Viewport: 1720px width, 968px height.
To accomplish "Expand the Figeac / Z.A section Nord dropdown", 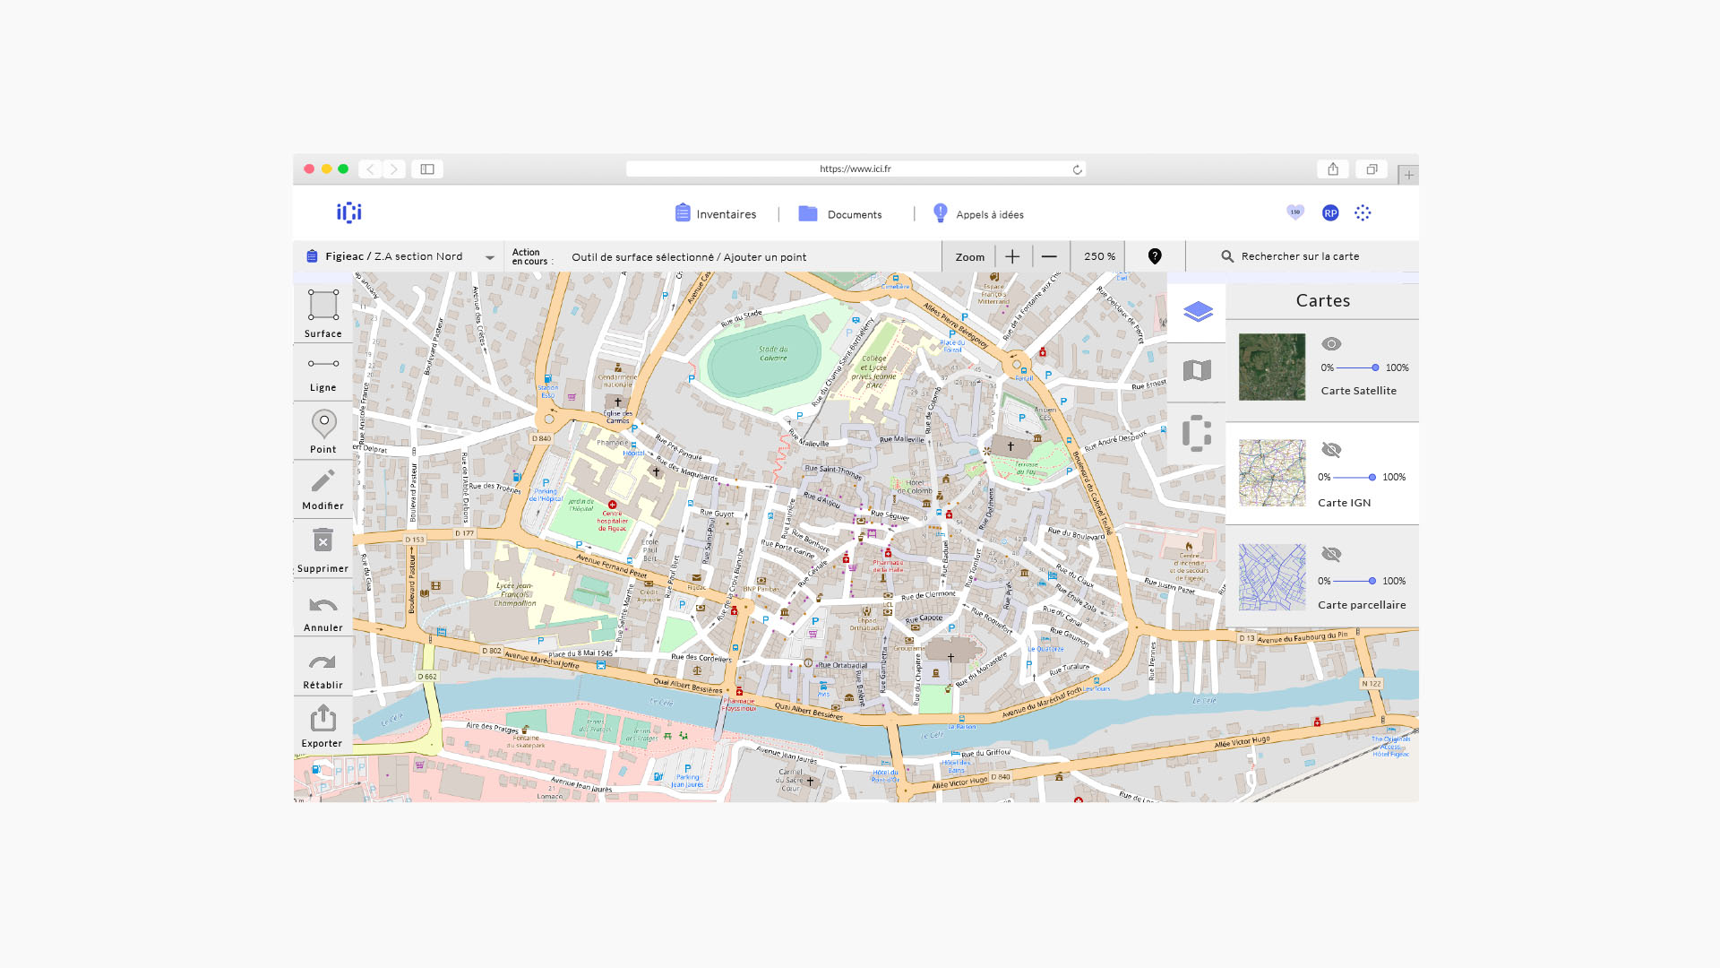I will 490,257.
